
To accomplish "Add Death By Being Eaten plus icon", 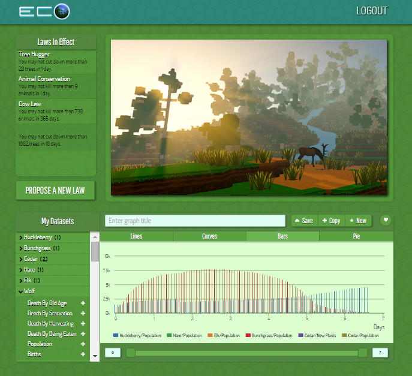I will pyautogui.click(x=83, y=334).
